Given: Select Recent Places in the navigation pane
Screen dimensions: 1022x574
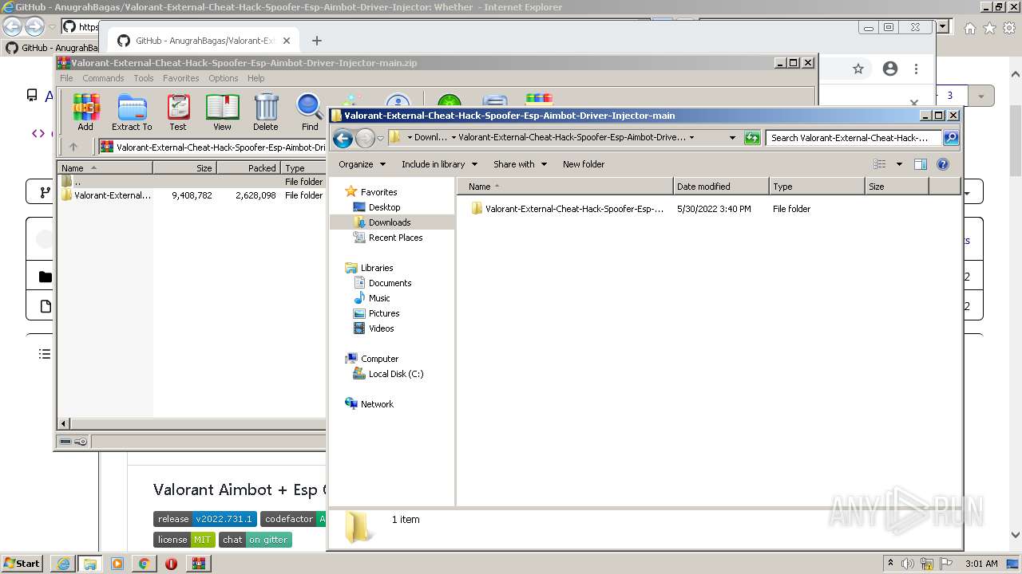Looking at the screenshot, I should (x=395, y=238).
